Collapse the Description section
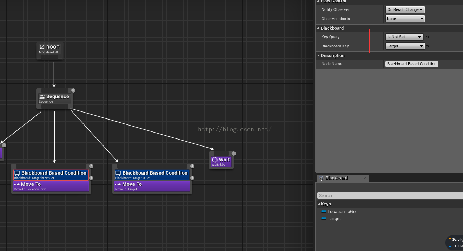Image resolution: width=463 pixels, height=251 pixels. (x=318, y=55)
